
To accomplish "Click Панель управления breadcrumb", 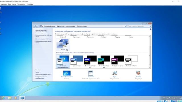I will (x=49, y=26).
